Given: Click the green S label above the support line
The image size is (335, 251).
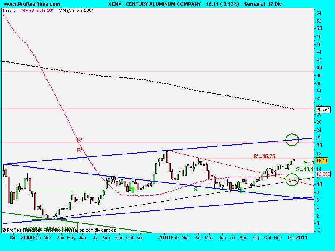Looking at the screenshot, I should tap(196, 189).
